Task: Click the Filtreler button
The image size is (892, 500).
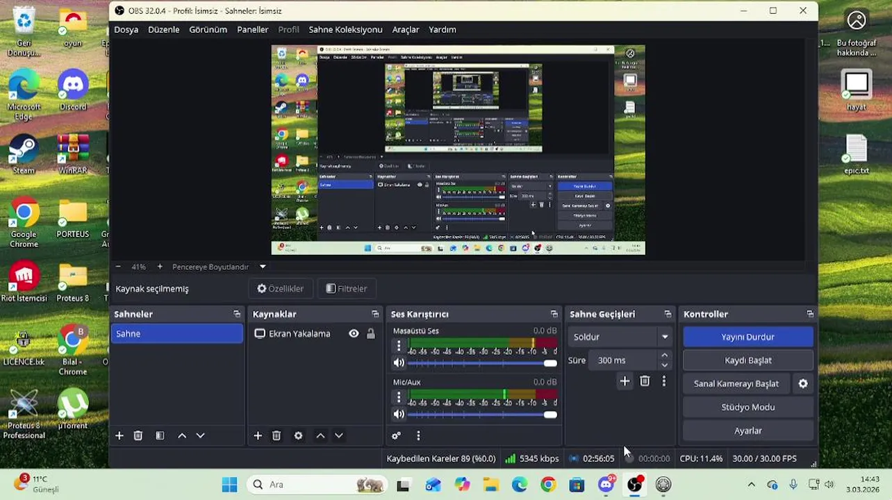Action: pyautogui.click(x=347, y=288)
